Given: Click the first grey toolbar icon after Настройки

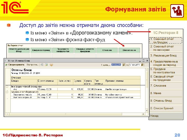Looking at the screenshot, I should [x=42, y=65].
